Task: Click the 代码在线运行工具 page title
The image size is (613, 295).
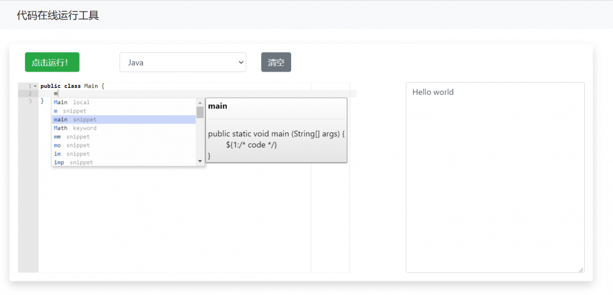Action: coord(58,16)
